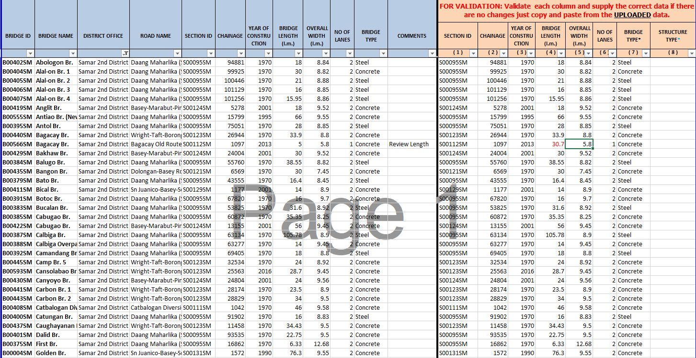Viewport: 696px width, 358px height.
Task: Open the left SECTION ID filter dropdown
Action: (x=211, y=54)
